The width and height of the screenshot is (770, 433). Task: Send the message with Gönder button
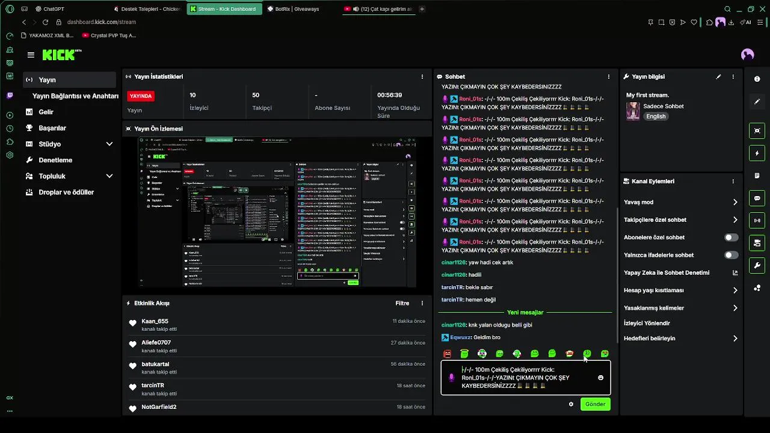click(596, 404)
